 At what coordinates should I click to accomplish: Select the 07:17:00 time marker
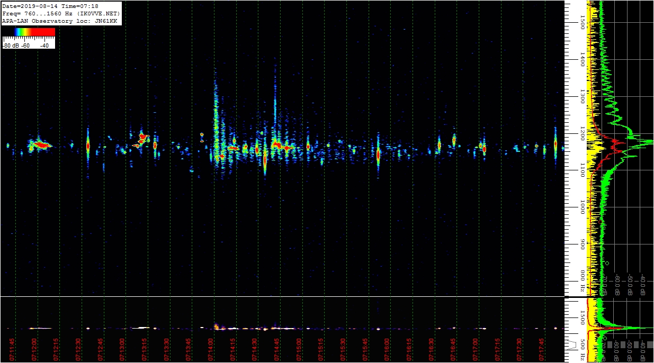click(476, 349)
